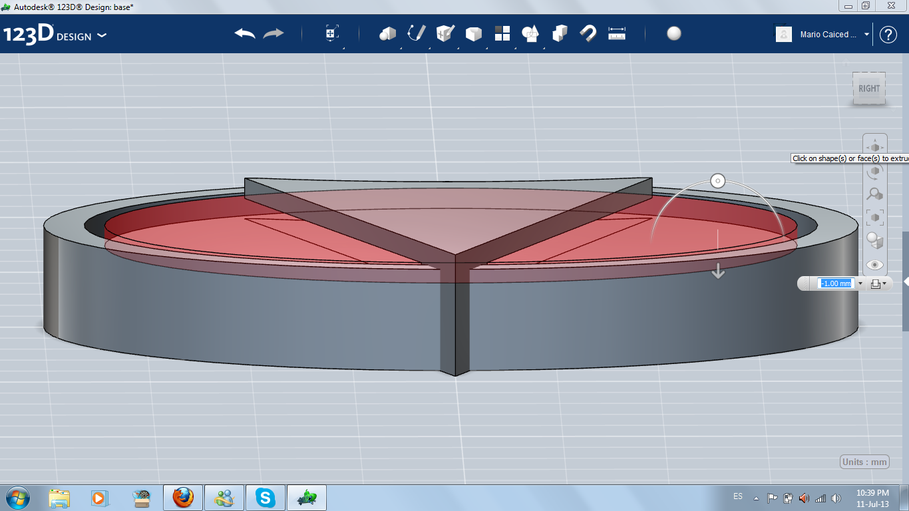Screen dimensions: 909x511
Task: Expand the collapsed side panel arrow
Action: coord(906,282)
